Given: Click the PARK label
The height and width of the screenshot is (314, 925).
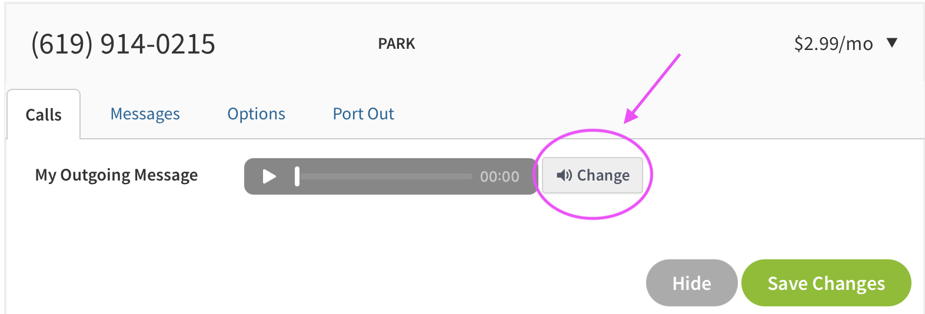Looking at the screenshot, I should pyautogui.click(x=397, y=44).
